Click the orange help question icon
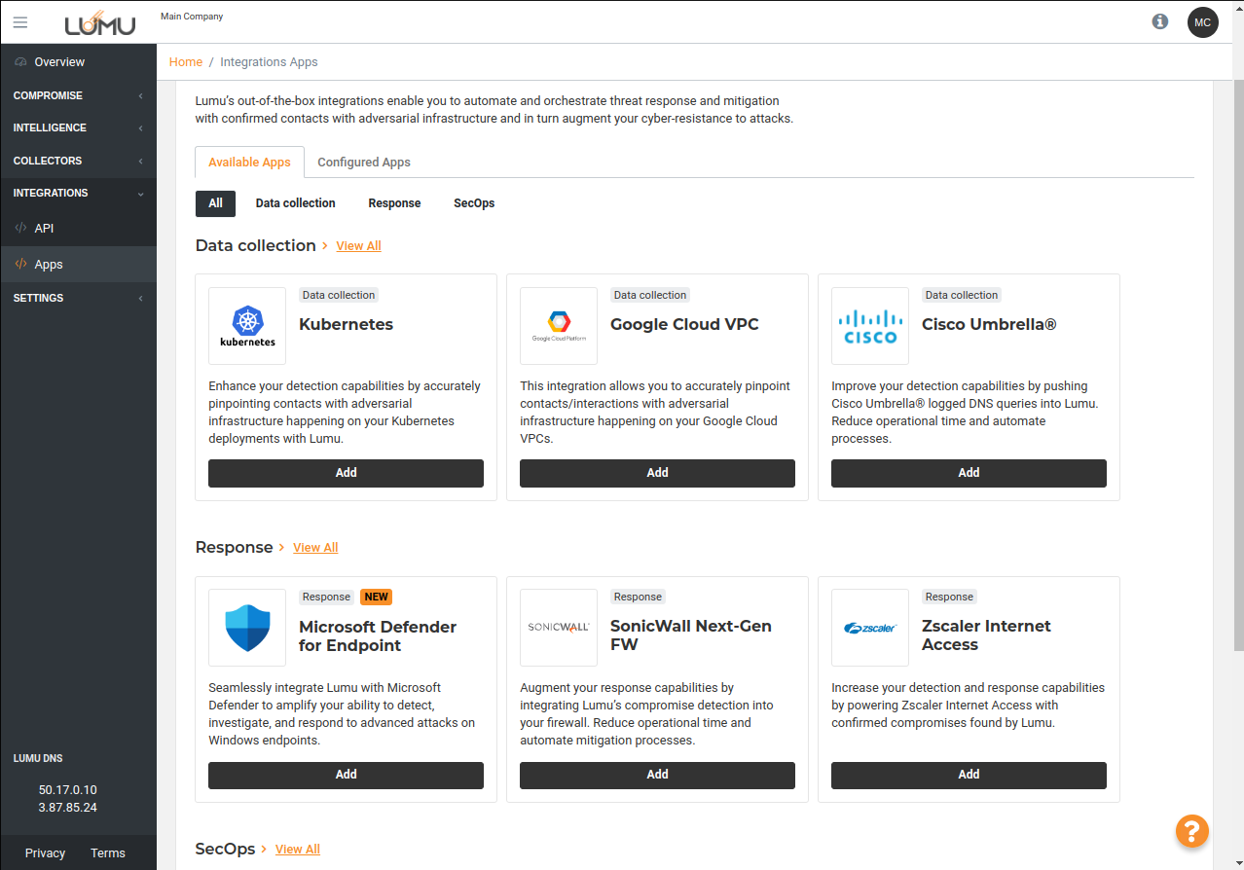This screenshot has height=870, width=1244. (1191, 830)
